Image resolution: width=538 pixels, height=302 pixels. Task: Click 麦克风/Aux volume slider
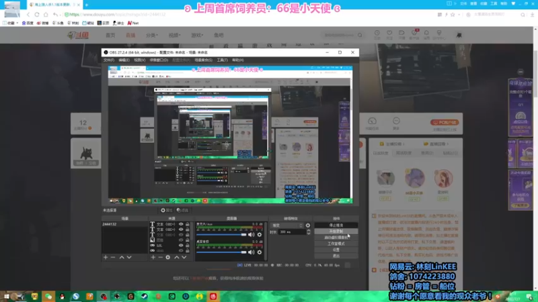coord(221,234)
